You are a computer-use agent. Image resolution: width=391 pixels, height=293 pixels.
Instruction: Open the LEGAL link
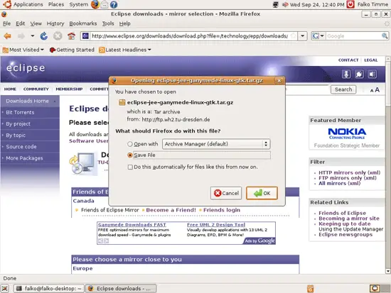371,60
